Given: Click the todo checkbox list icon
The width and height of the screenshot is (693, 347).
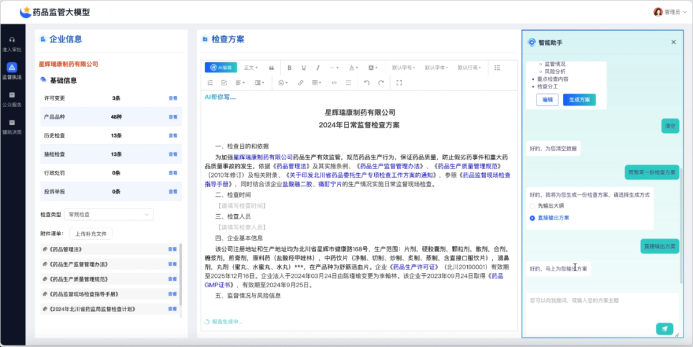Looking at the screenshot, I should coord(224,83).
